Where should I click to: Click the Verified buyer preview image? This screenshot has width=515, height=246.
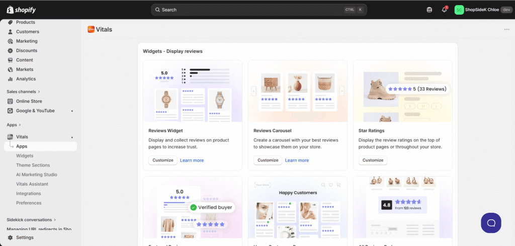coord(193,208)
